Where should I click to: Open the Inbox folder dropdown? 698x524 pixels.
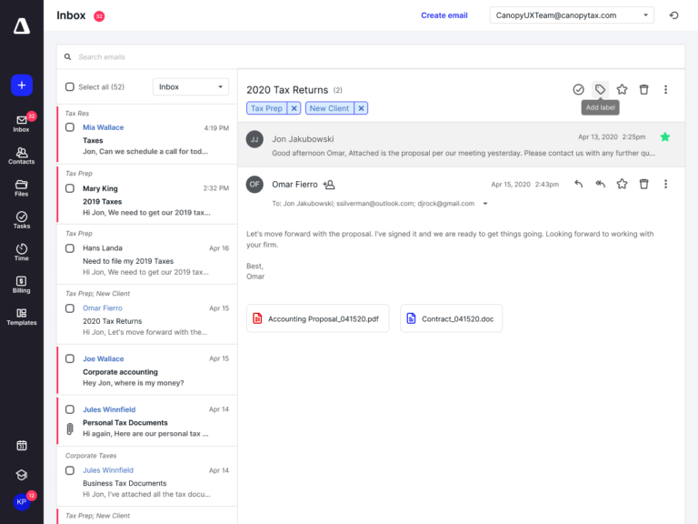point(191,87)
